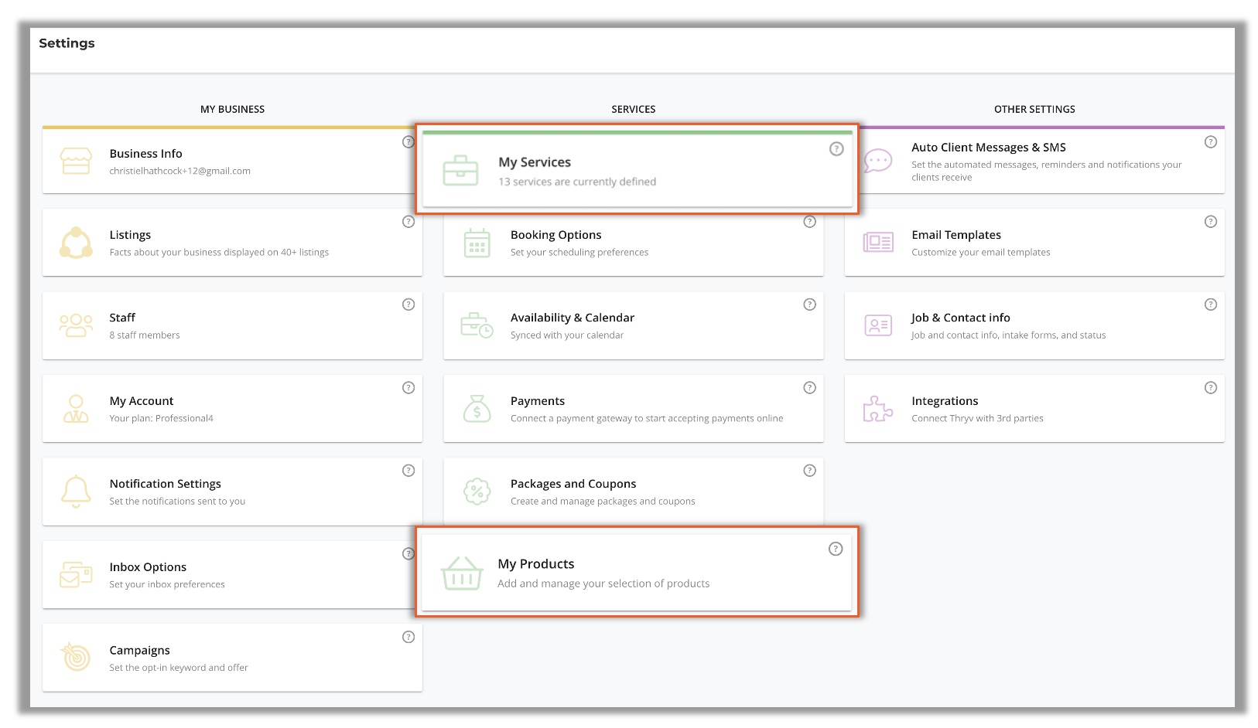Image resolution: width=1258 pixels, height=728 pixels.
Task: Click the Campaigns target icon
Action: (x=76, y=658)
